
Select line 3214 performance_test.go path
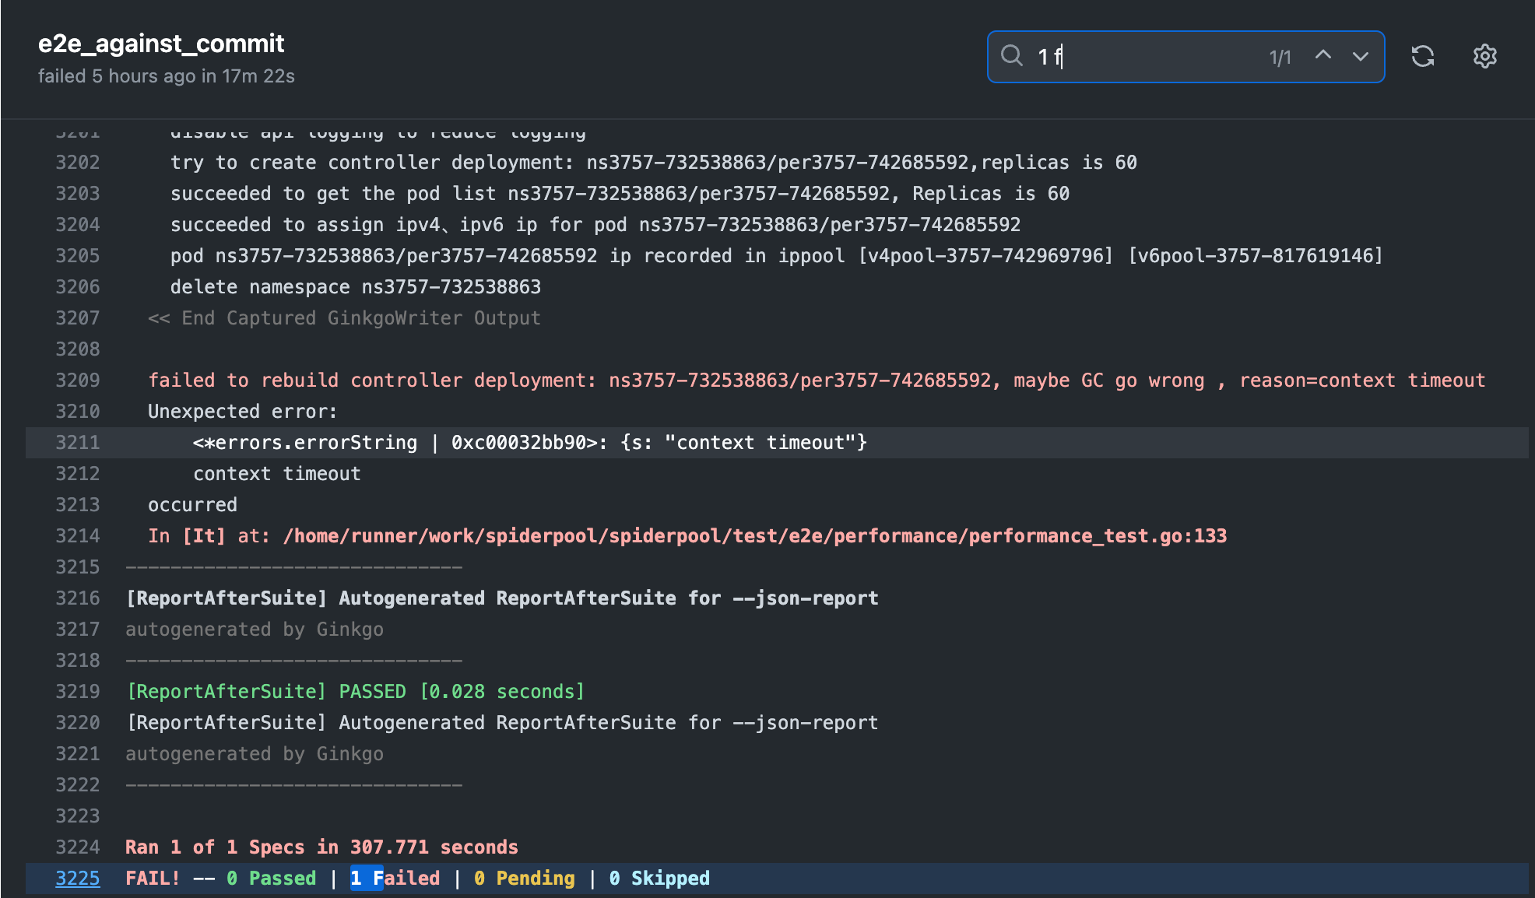tap(754, 536)
